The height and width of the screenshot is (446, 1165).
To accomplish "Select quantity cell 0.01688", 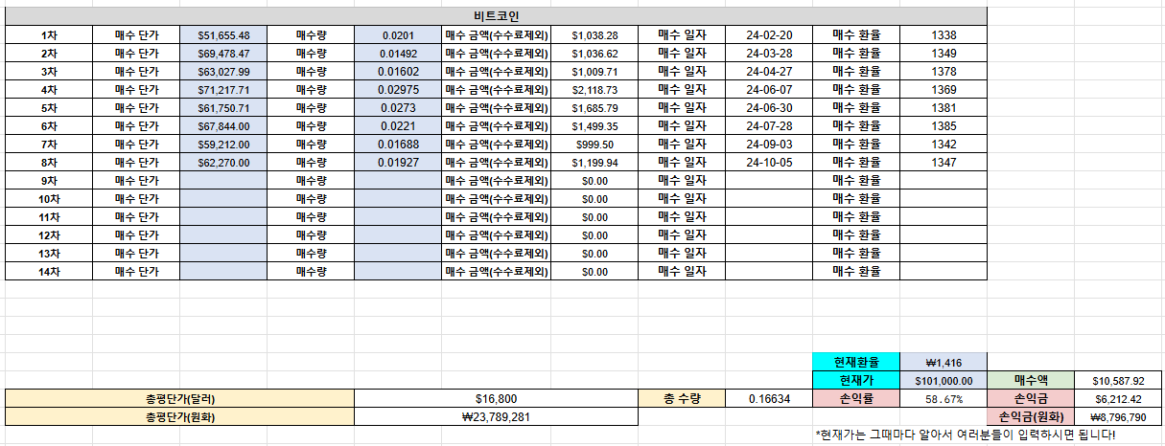I will (x=398, y=145).
